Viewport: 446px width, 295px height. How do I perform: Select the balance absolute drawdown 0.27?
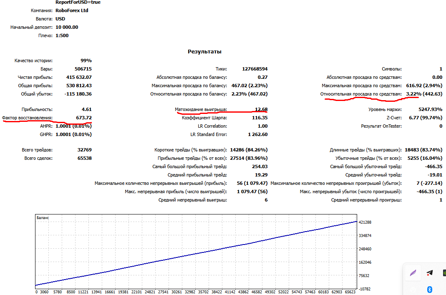pyautogui.click(x=263, y=77)
